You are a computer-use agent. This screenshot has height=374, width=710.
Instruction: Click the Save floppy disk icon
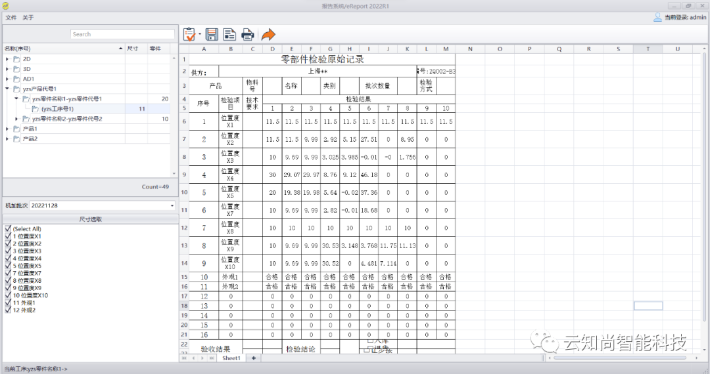point(212,34)
